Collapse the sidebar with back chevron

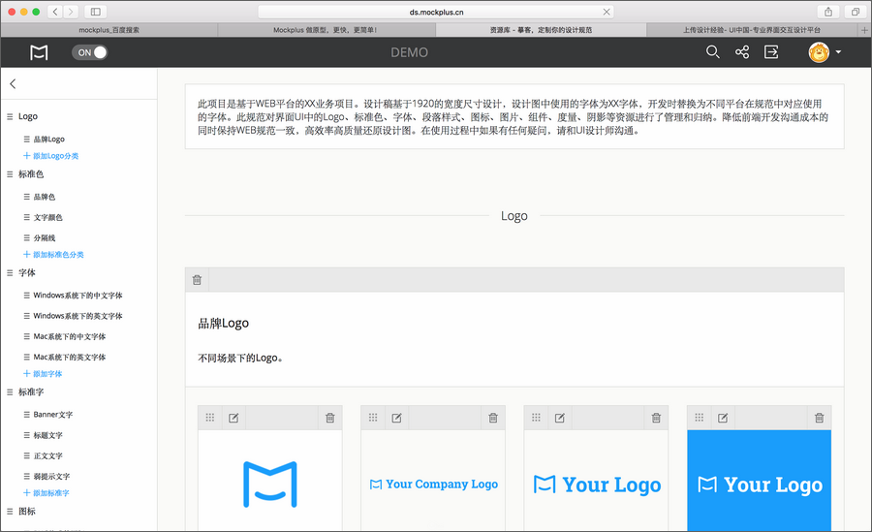pyautogui.click(x=13, y=83)
